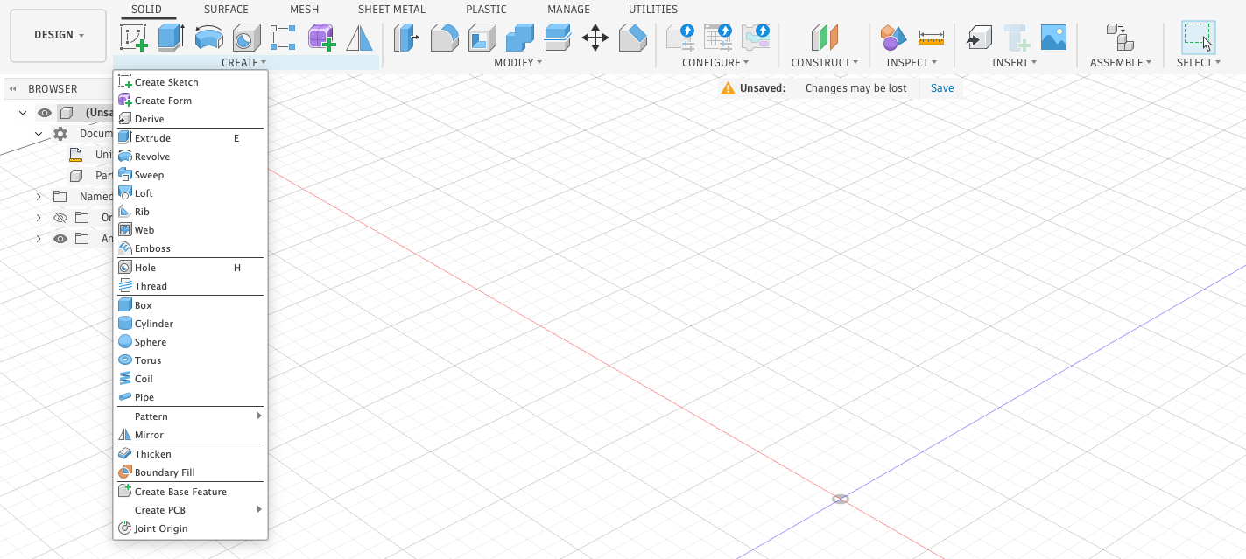Image resolution: width=1246 pixels, height=559 pixels.
Task: Open the Pattern submenu in the Create menu
Action: point(190,416)
